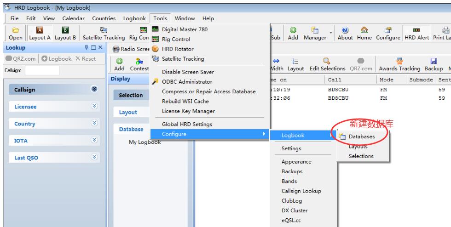Collapse the Callsign section
Image resolution: width=451 pixels, height=227 pixels.
(94, 89)
